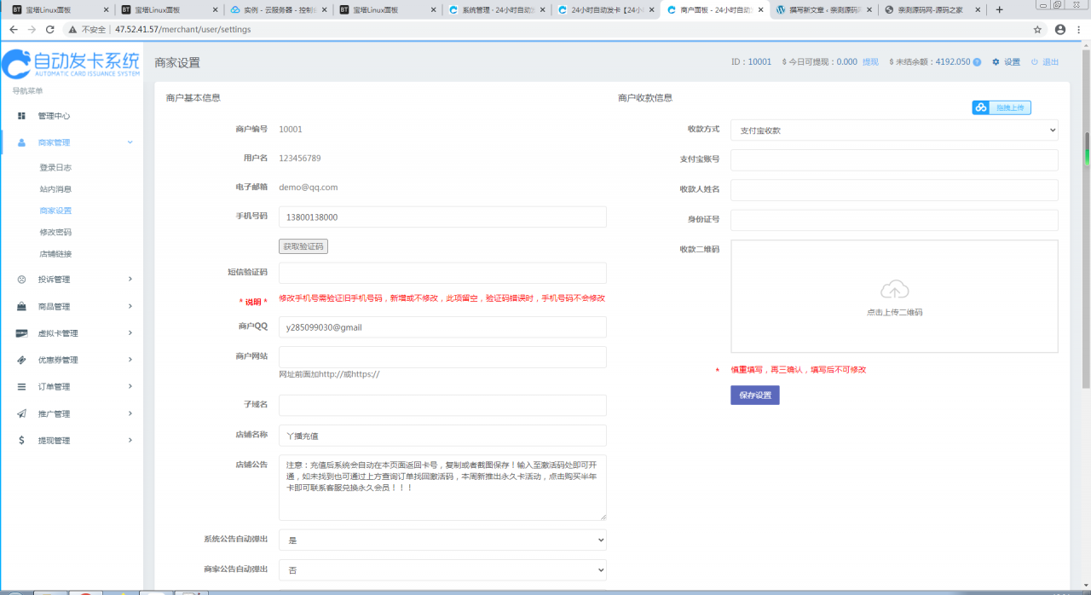Viewport: 1091px width, 595px height.
Task: Switch to the 实例 - 云服务器 tab
Action: 279,9
